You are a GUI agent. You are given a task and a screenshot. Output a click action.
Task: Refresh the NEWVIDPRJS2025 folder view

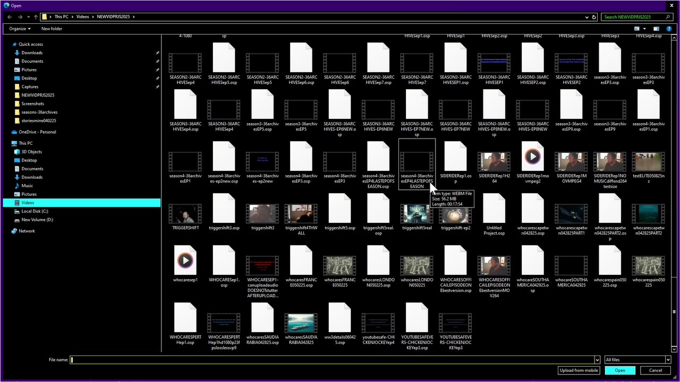click(594, 17)
